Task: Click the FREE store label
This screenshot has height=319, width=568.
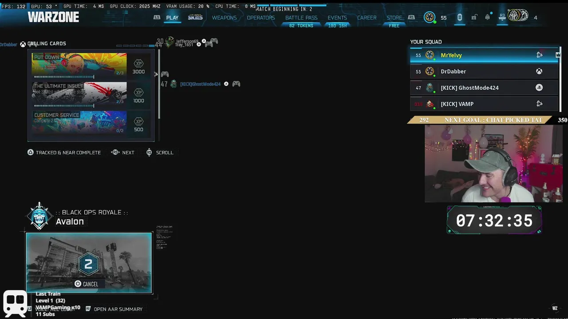Action: tap(394, 26)
